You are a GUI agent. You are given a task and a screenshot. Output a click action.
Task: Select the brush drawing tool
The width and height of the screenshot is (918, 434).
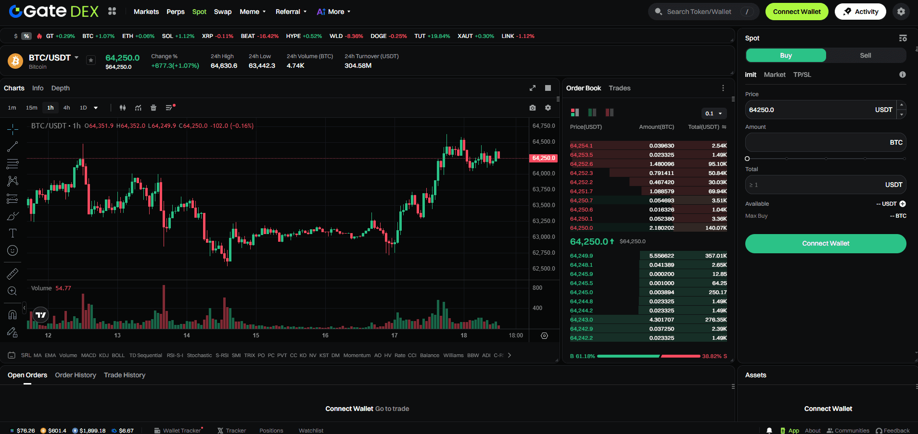click(x=13, y=216)
